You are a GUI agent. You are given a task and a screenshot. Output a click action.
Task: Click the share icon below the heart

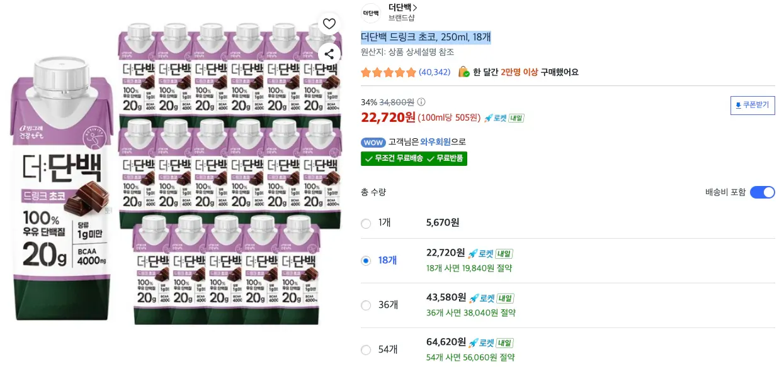point(329,54)
